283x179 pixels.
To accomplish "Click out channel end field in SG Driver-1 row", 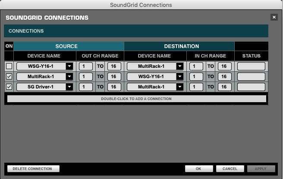I will tap(114, 87).
